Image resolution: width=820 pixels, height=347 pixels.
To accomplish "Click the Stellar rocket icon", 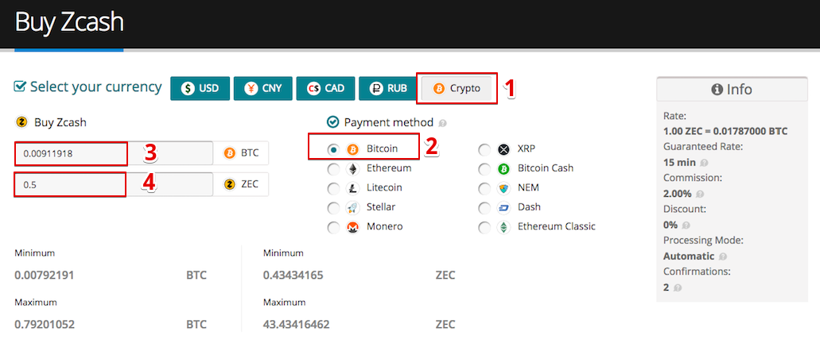I will (x=353, y=208).
